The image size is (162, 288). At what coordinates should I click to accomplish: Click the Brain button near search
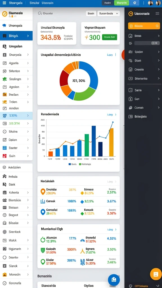pos(91,13)
